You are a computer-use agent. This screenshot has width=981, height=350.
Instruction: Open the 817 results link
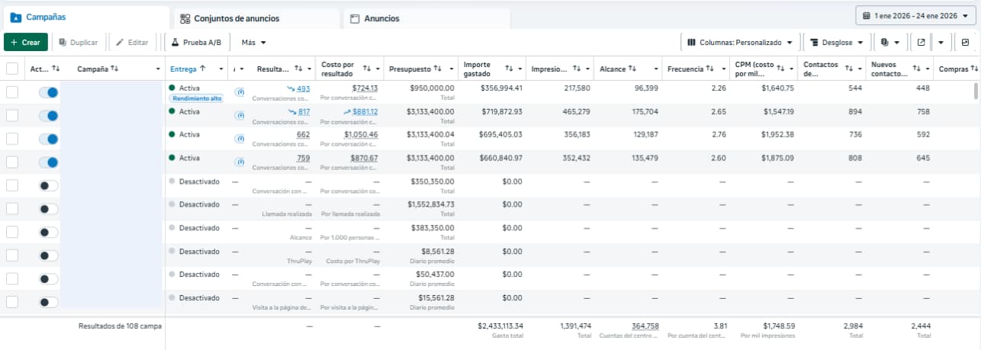(304, 111)
